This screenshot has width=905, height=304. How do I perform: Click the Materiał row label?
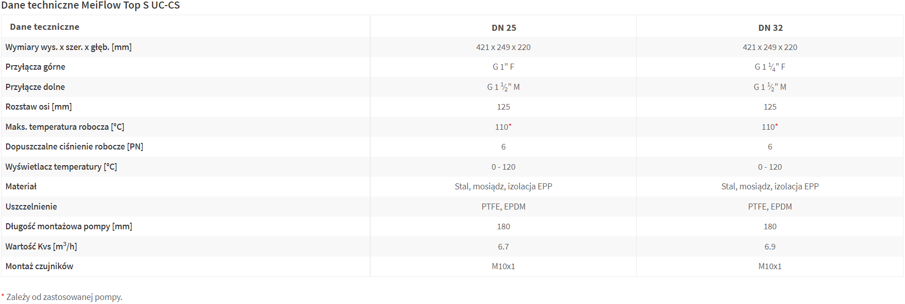coord(21,186)
